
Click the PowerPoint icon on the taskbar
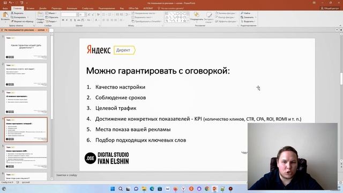pos(214,189)
